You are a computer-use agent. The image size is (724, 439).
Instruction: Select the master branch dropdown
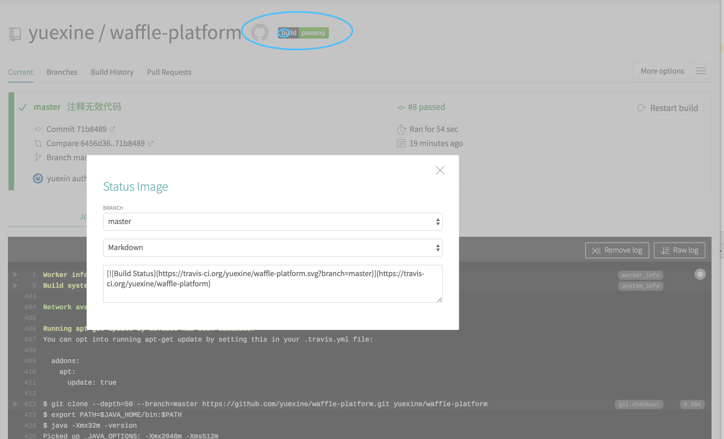[x=273, y=221]
